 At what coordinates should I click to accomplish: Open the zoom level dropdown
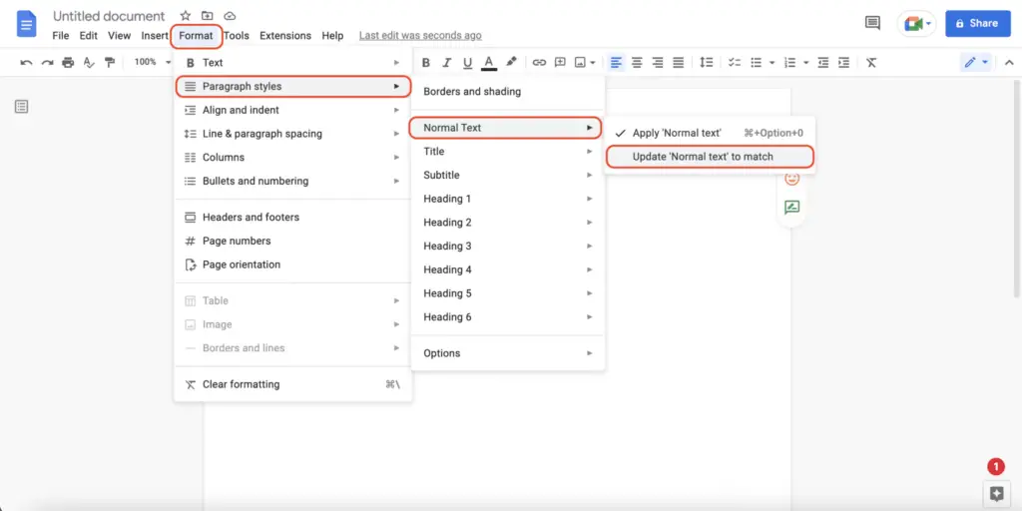click(x=153, y=62)
